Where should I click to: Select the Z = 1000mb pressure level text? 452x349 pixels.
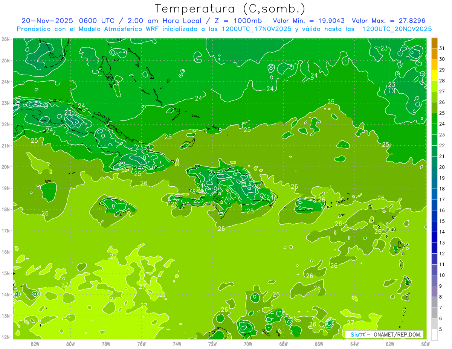238,21
